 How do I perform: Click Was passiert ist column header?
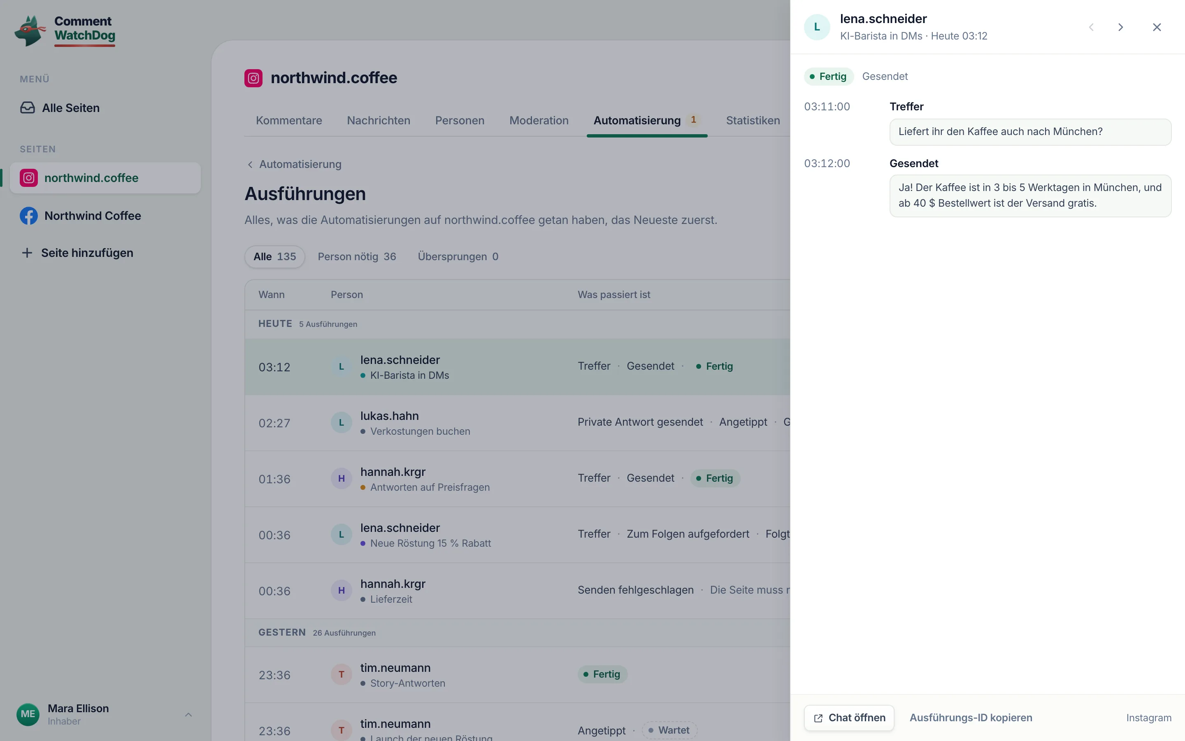pos(614,295)
